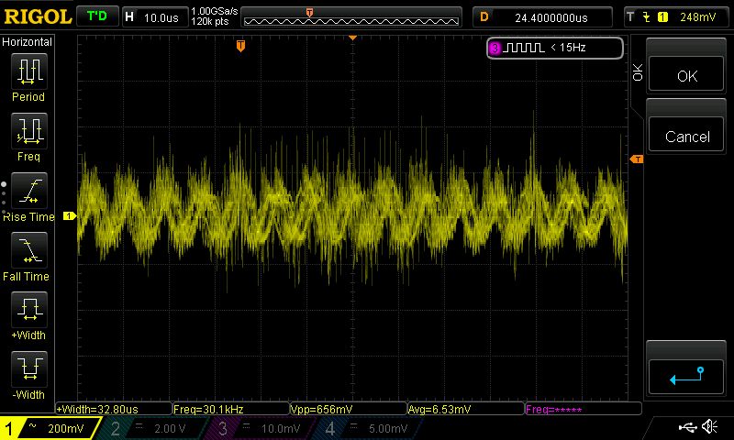This screenshot has width=734, height=440.
Task: Click the T'D trigger status indicator
Action: pos(97,16)
